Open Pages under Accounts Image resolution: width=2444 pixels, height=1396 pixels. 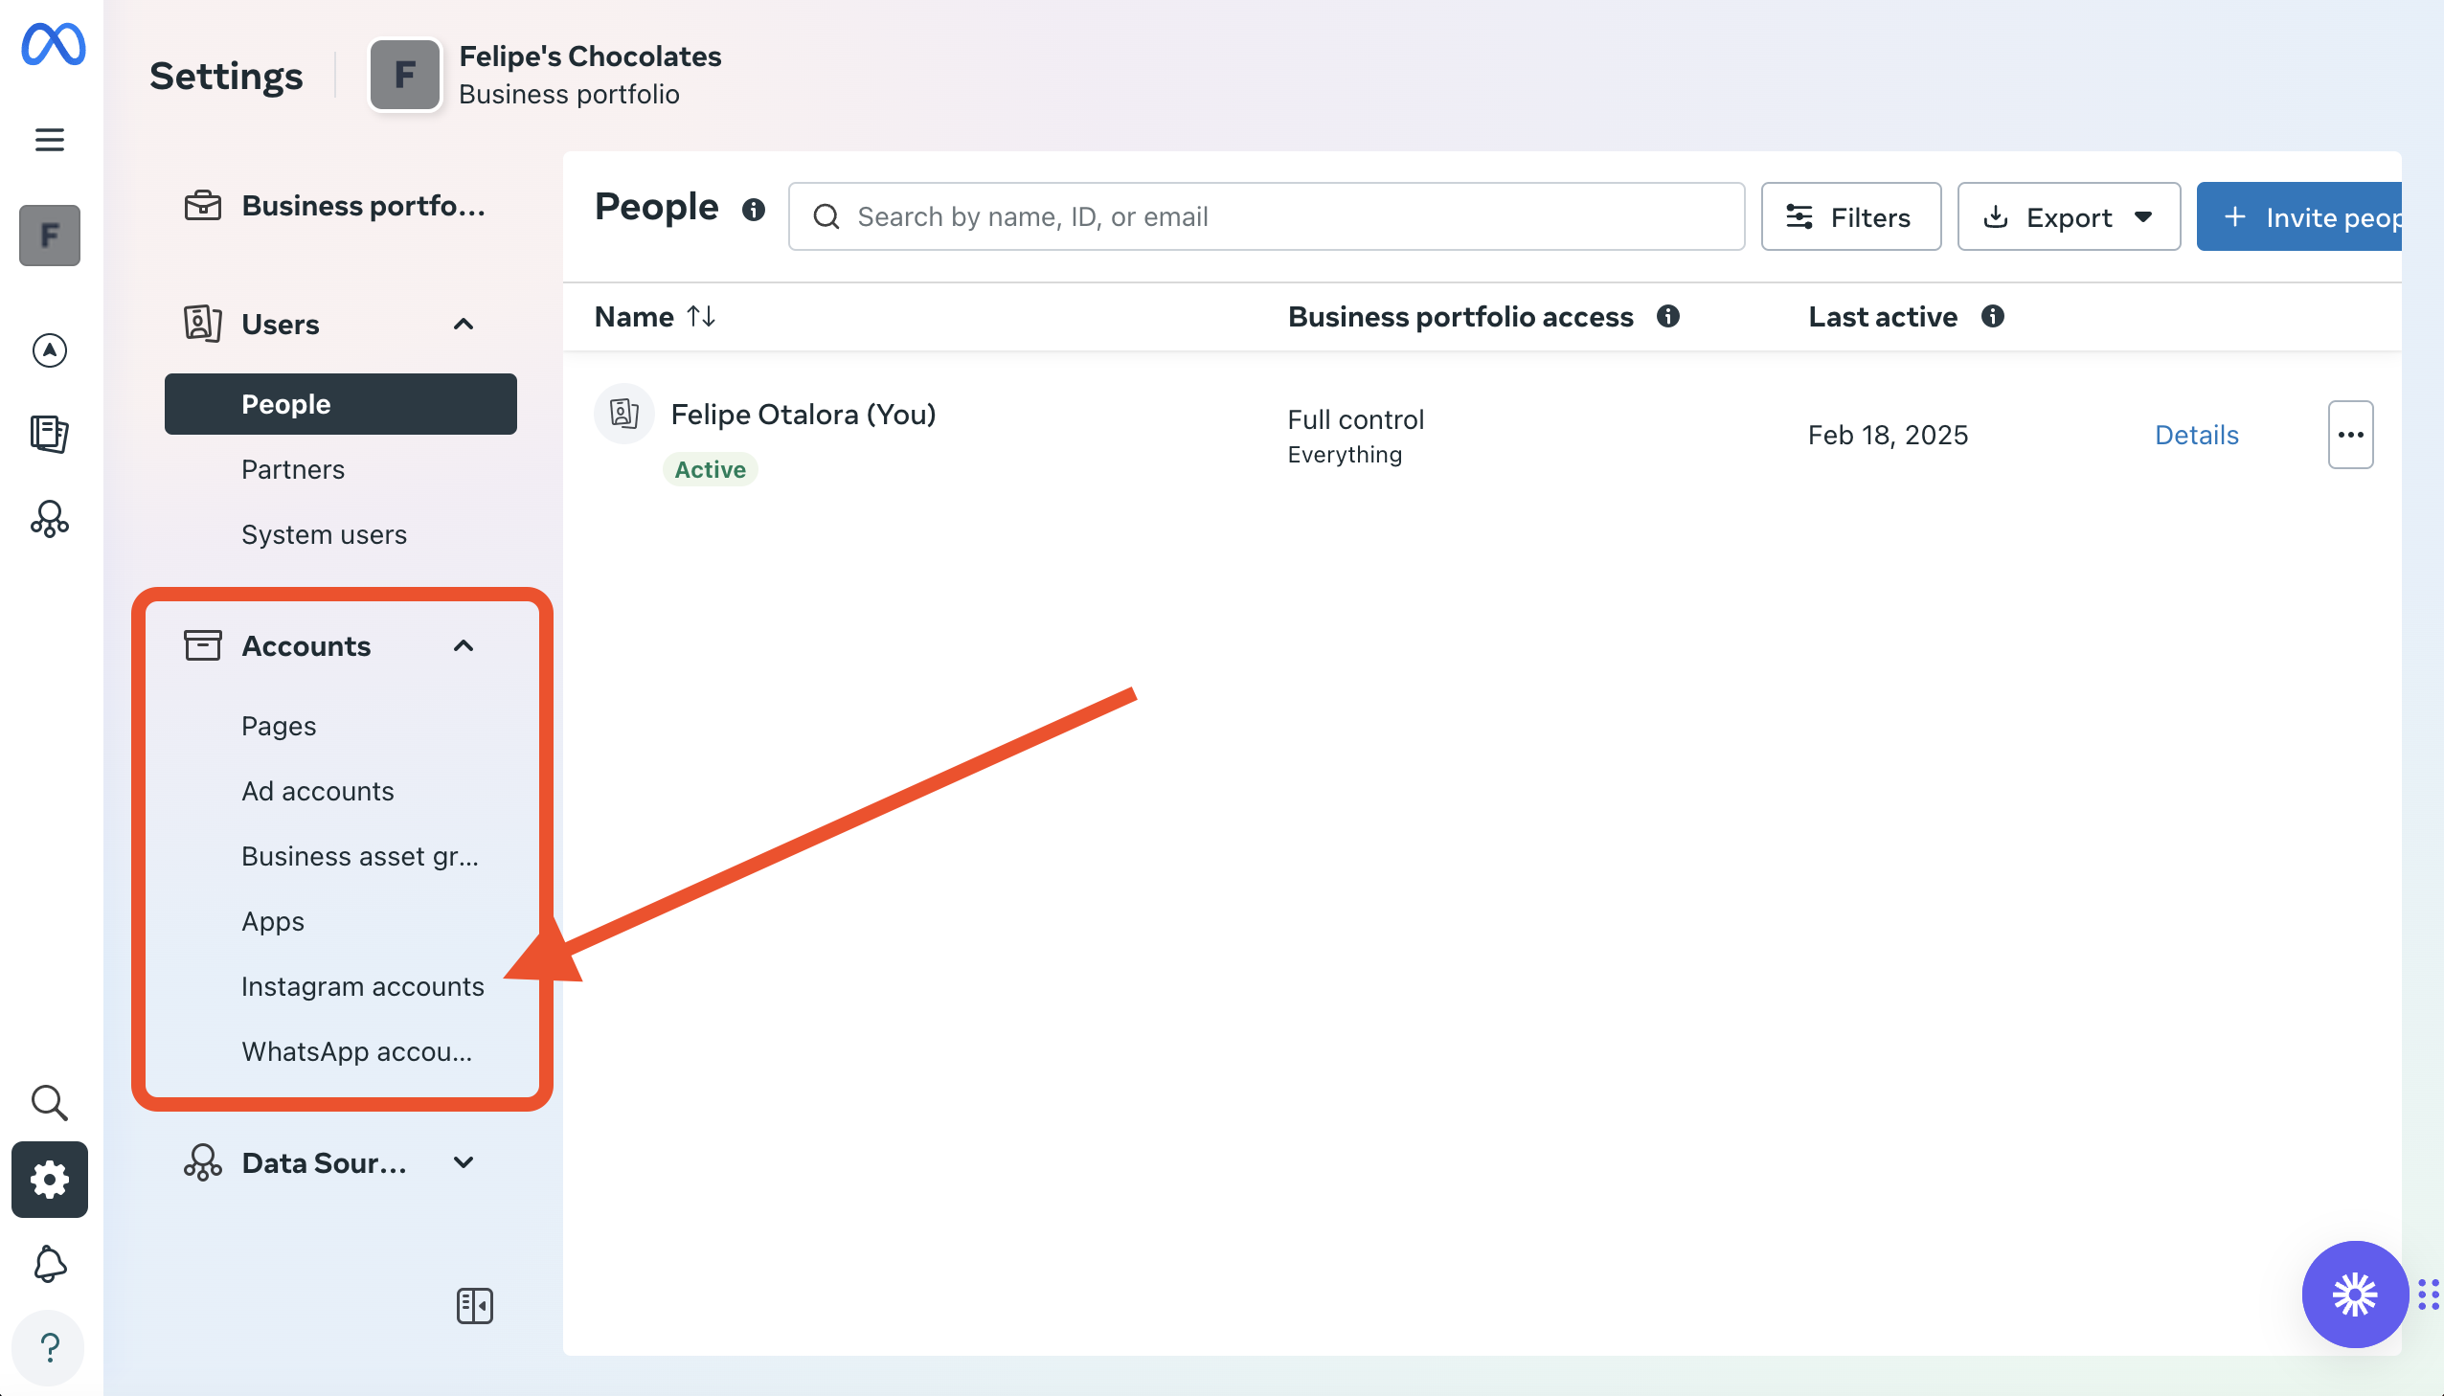point(278,726)
